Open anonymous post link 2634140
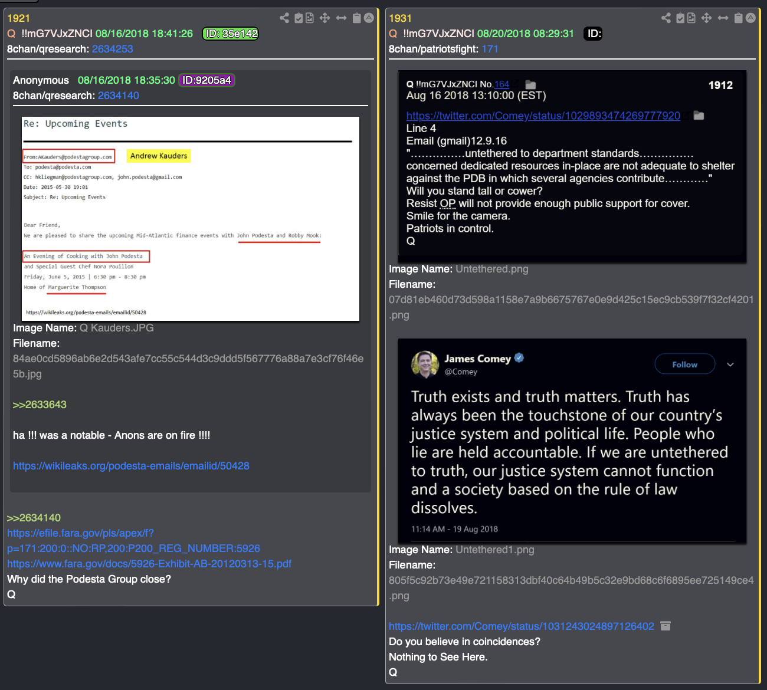The image size is (767, 690). coord(119,96)
